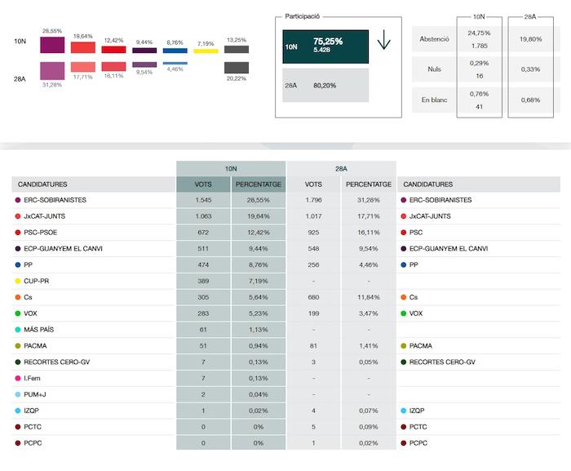This screenshot has width=571, height=471.
Task: Click the 19,80% abstention value for 28A
Action: tap(530, 39)
